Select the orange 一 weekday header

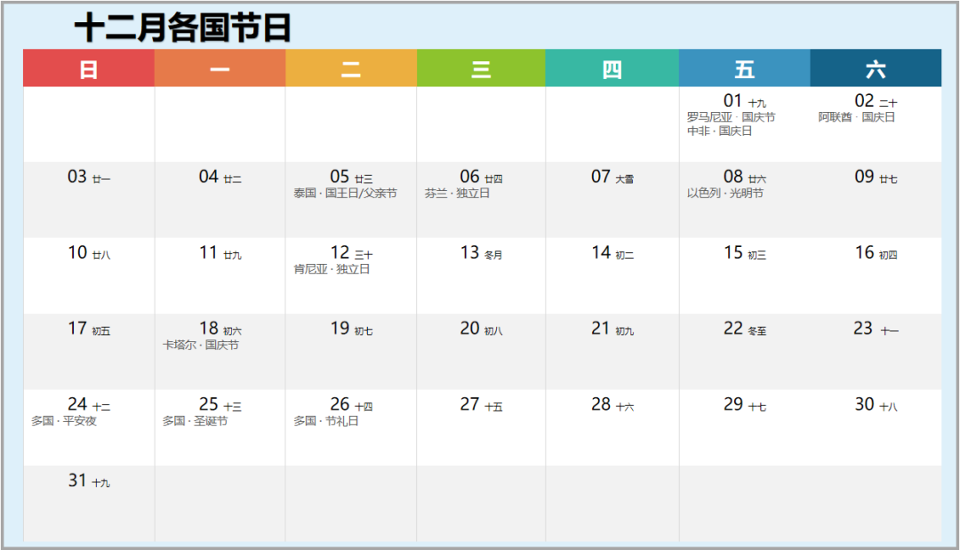(x=220, y=68)
